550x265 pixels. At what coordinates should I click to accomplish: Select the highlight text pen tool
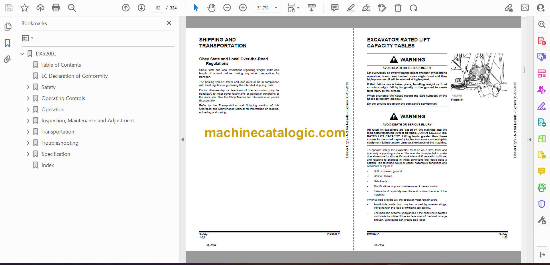[350, 8]
